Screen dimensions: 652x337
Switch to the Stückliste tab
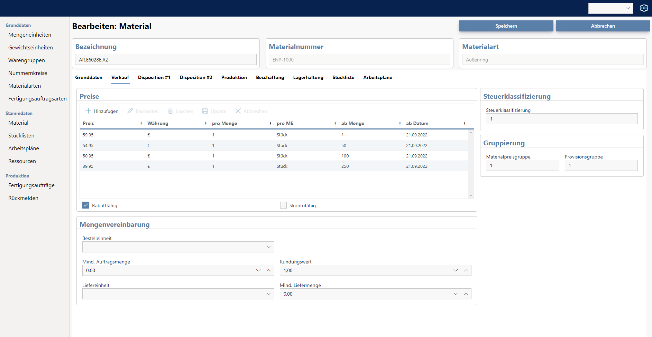[x=343, y=77]
